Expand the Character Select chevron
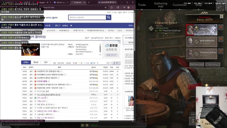The height and width of the screenshot is (128, 227). (166, 33)
